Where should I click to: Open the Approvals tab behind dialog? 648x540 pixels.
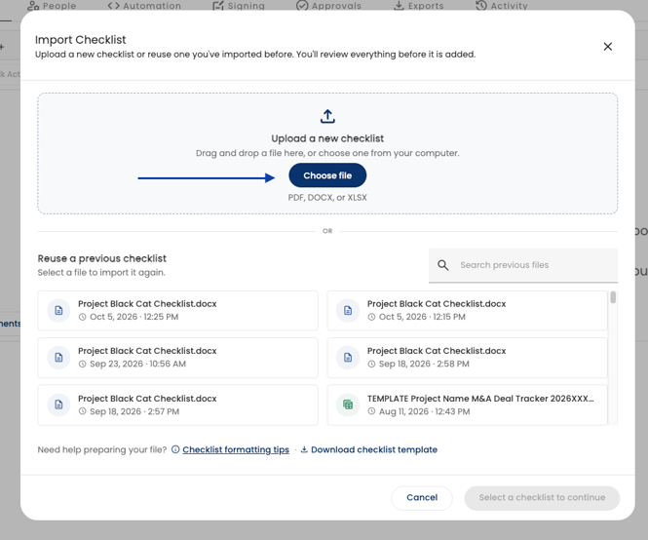point(329,6)
